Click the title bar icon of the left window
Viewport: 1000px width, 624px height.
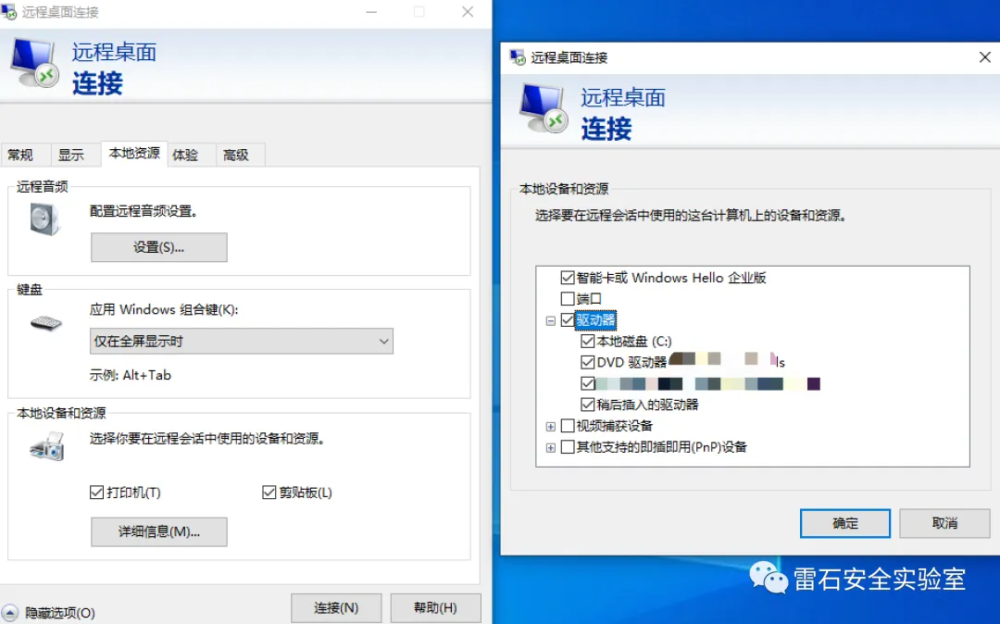click(9, 11)
